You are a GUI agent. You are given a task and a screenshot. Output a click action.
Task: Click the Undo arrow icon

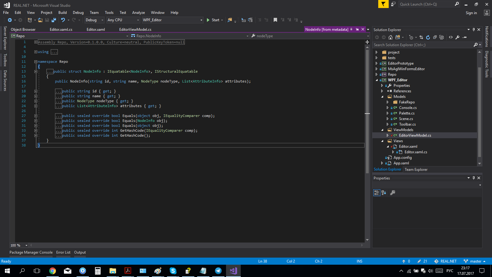[x=63, y=20]
